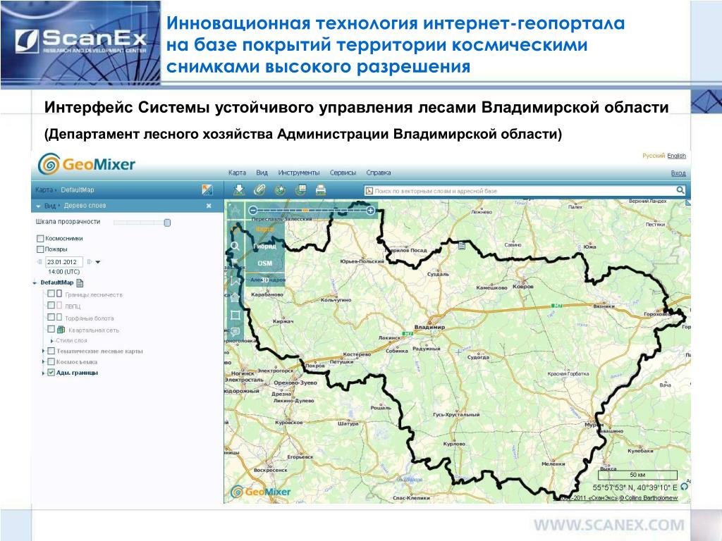Select the flag point marker tool
This screenshot has height=541, width=722.
(235, 263)
